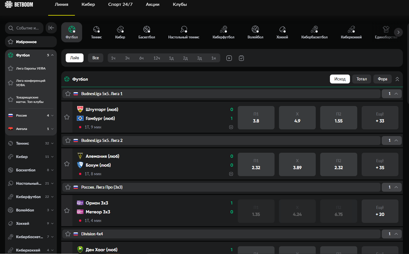Select the Кибер sport icon
Screen dimensions: 409x254
[120, 32]
